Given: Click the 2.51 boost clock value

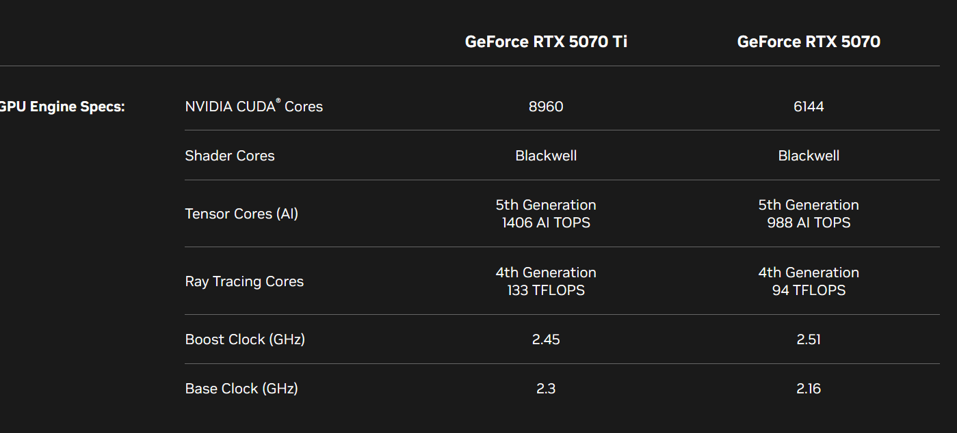Looking at the screenshot, I should [808, 339].
